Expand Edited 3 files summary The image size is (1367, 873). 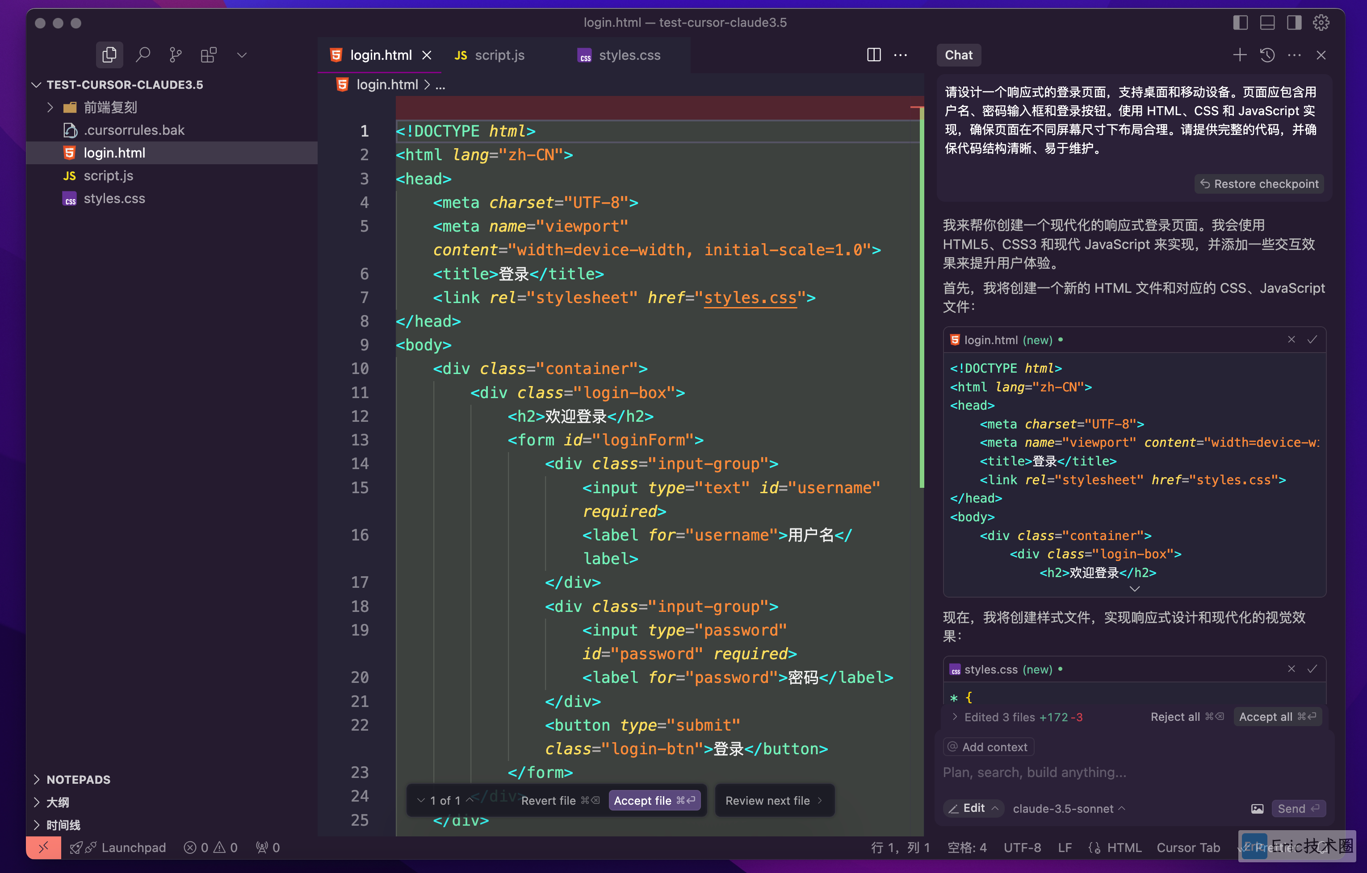(1016, 717)
